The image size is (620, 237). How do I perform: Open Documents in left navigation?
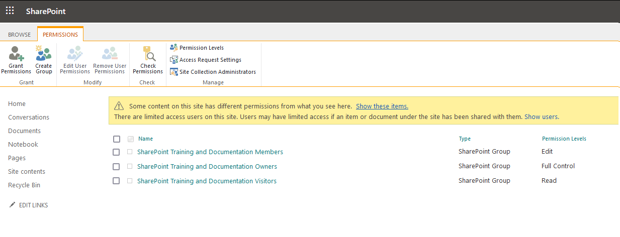pos(25,131)
